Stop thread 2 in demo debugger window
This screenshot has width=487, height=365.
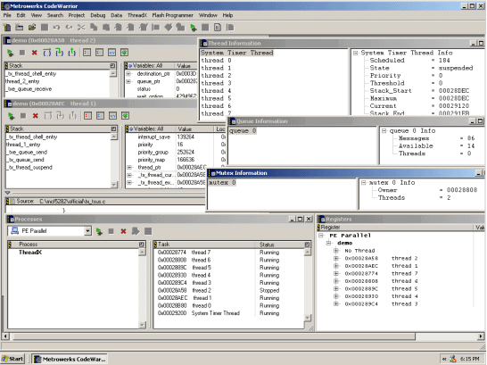click(22, 53)
